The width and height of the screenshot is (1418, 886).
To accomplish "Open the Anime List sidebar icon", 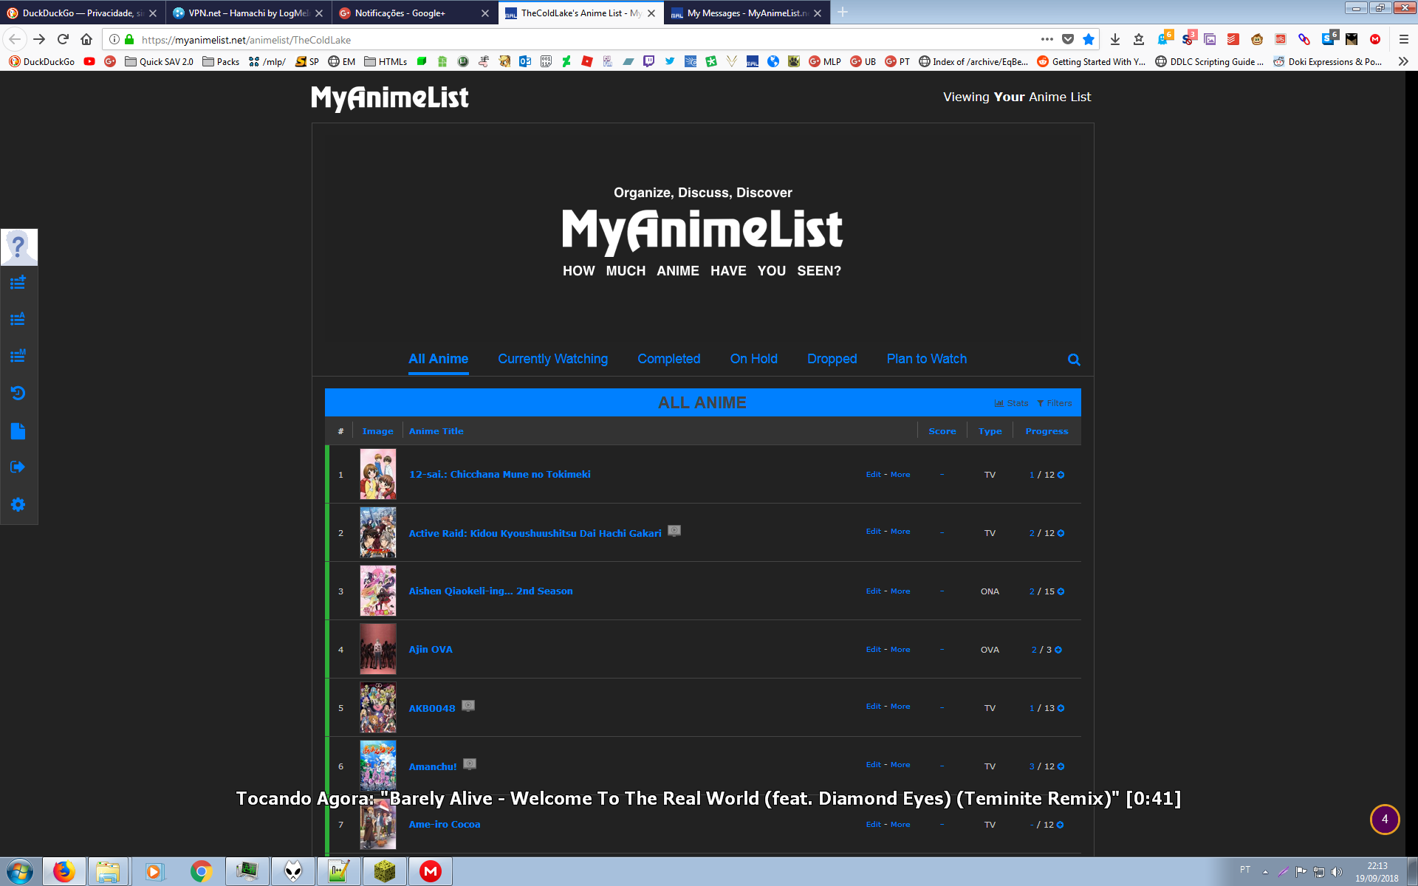I will (x=18, y=319).
